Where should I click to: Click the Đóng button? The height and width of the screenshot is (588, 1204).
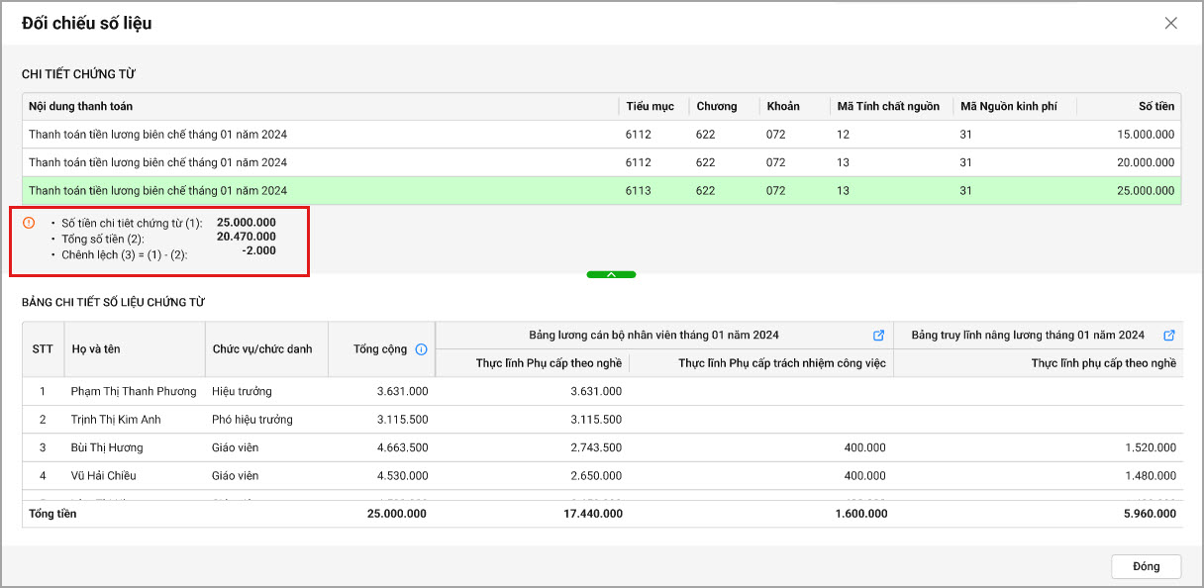pyautogui.click(x=1146, y=566)
